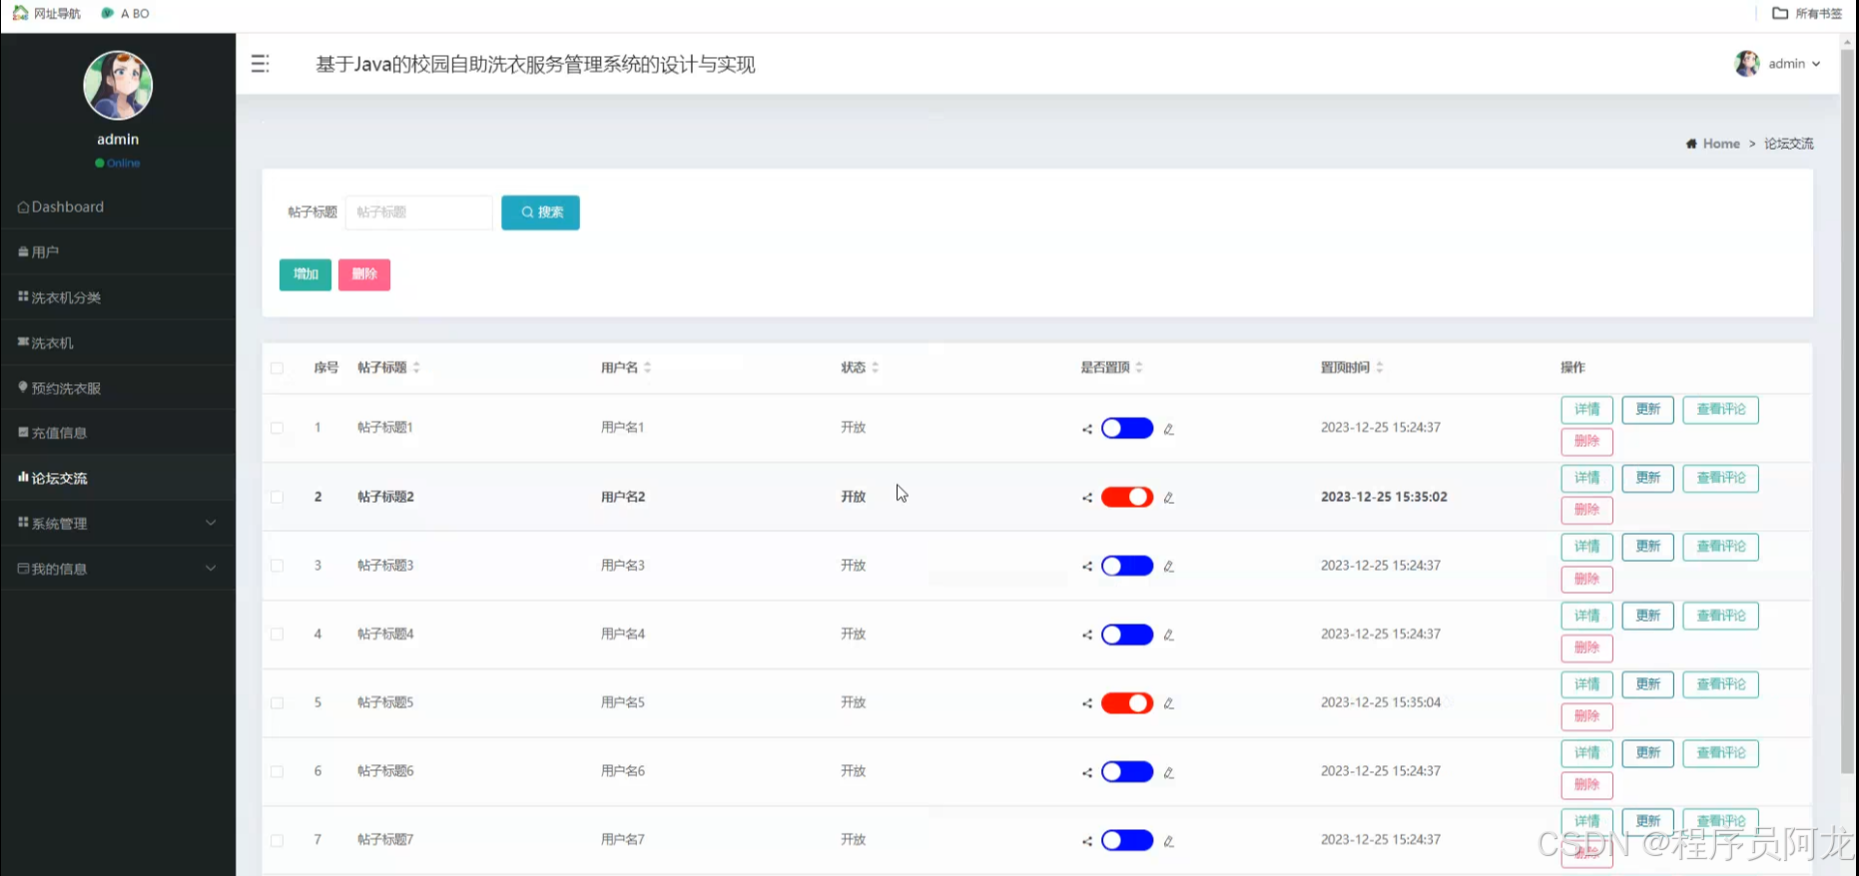The width and height of the screenshot is (1859, 876).
Task: Click the pink 删除 batch delete button
Action: click(364, 274)
